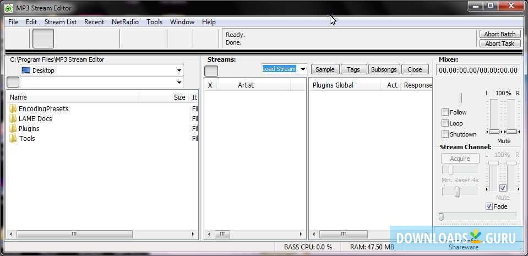528x256 pixels.
Task: Click the Artist column header
Action: (254, 85)
